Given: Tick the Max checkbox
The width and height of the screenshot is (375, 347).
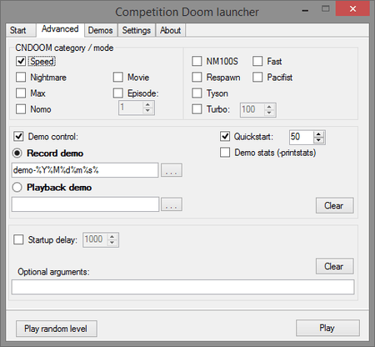Looking at the screenshot, I should coord(21,93).
